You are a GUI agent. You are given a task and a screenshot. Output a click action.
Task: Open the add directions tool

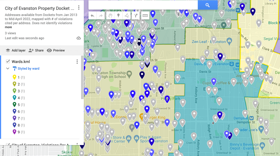pos(136,16)
